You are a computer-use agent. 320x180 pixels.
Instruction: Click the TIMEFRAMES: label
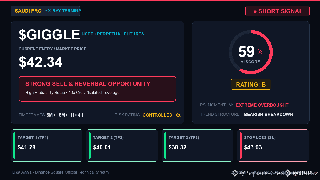tap(32, 115)
